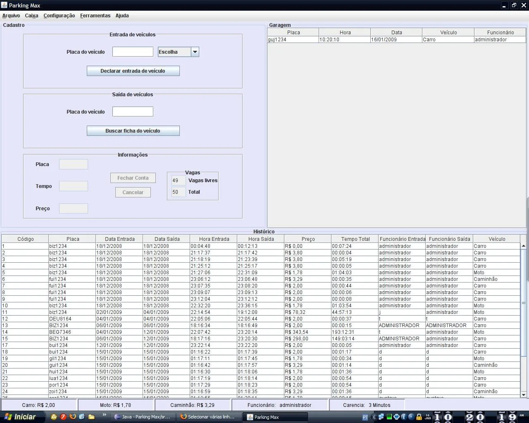
Task: Click the Iniciar start button
Action: tap(20, 417)
